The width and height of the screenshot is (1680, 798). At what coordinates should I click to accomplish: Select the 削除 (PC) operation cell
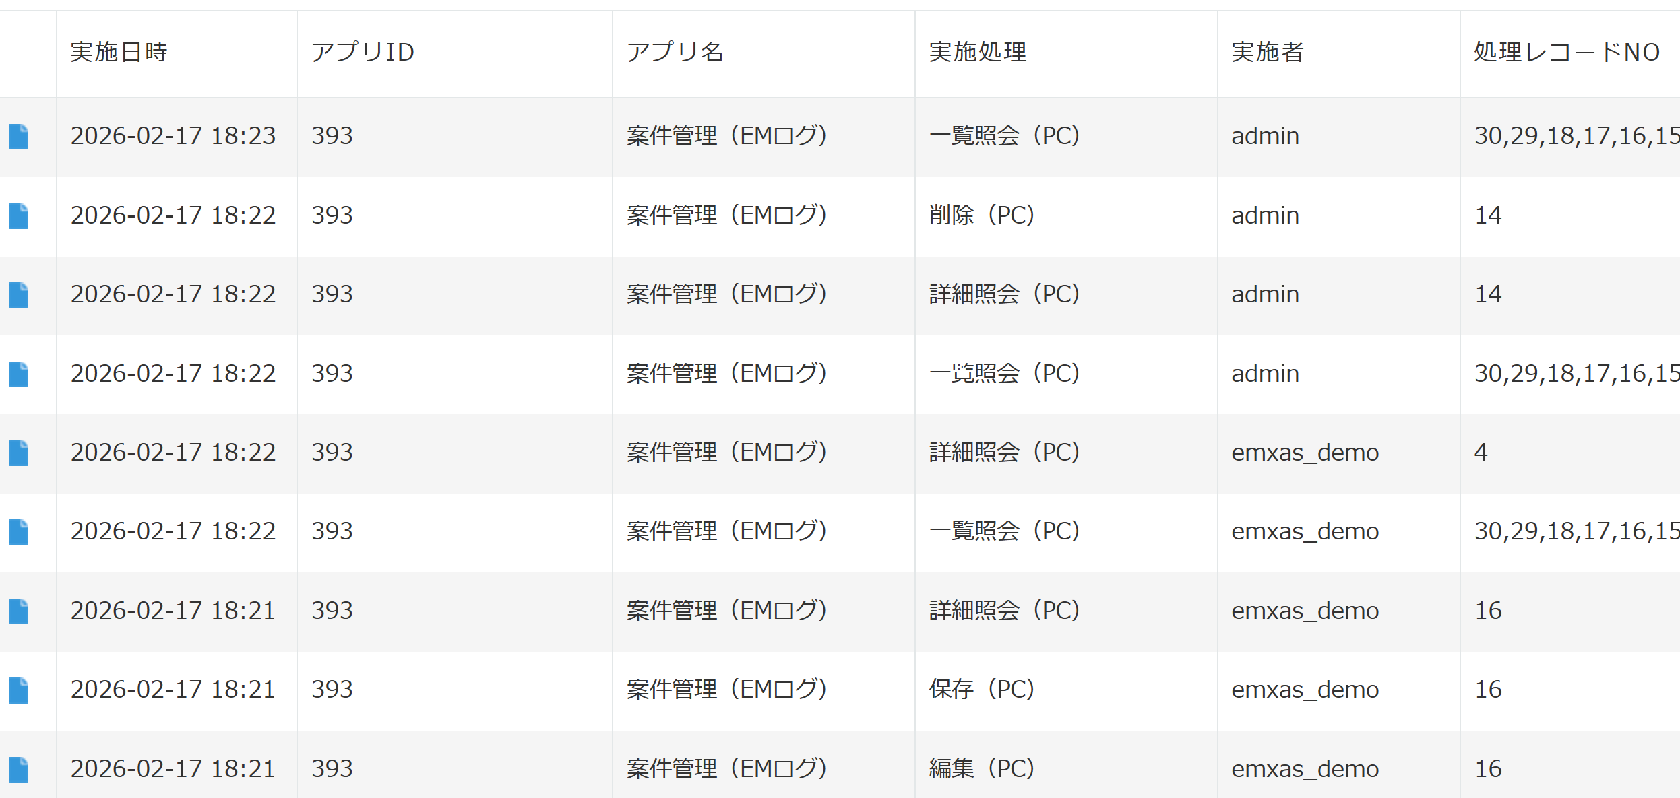coord(981,215)
